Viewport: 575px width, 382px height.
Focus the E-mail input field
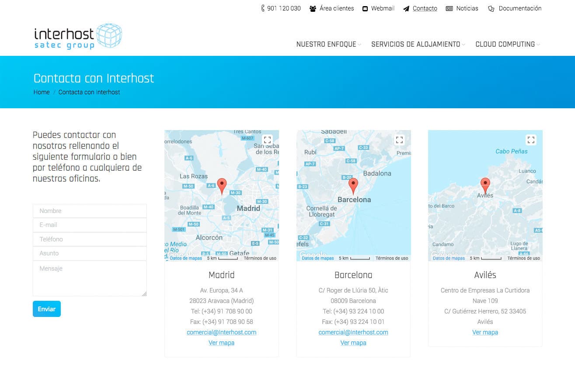click(90, 225)
